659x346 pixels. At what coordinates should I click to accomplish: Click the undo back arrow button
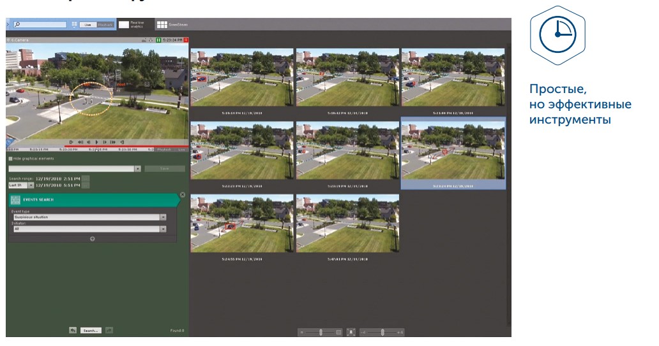pos(73,331)
